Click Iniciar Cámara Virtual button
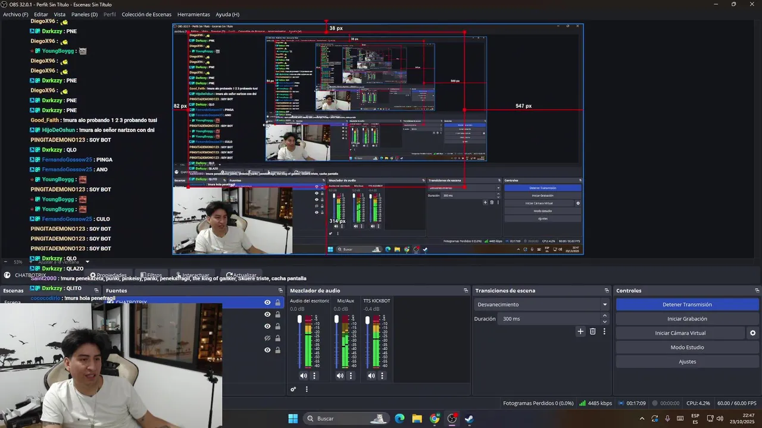 click(680, 333)
